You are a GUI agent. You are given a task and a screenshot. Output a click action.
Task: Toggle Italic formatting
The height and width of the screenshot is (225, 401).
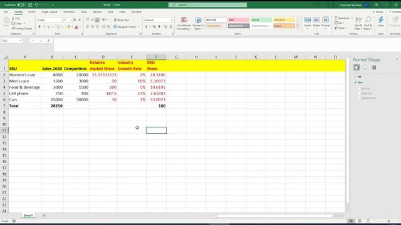pyautogui.click(x=44, y=27)
